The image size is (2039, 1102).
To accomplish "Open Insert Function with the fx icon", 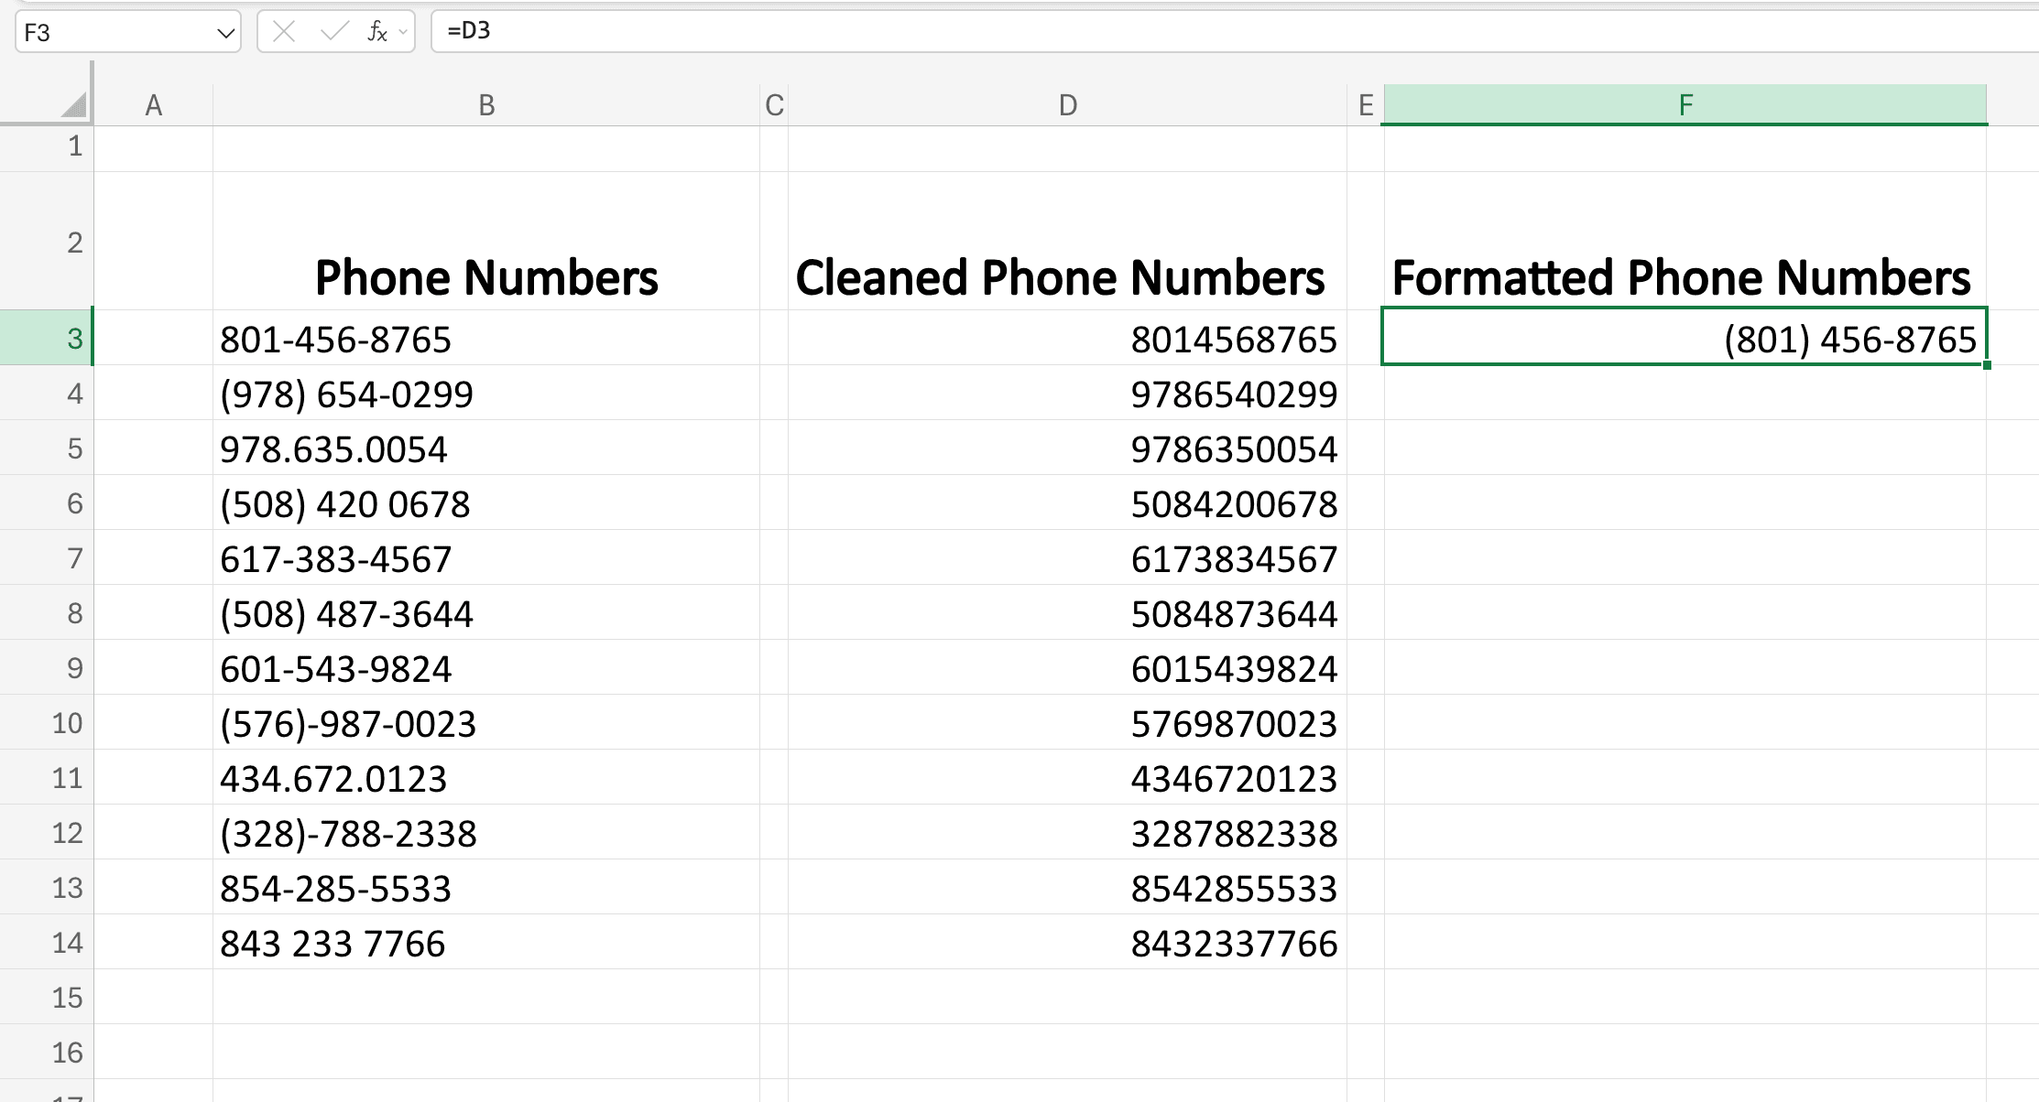I will click(377, 31).
